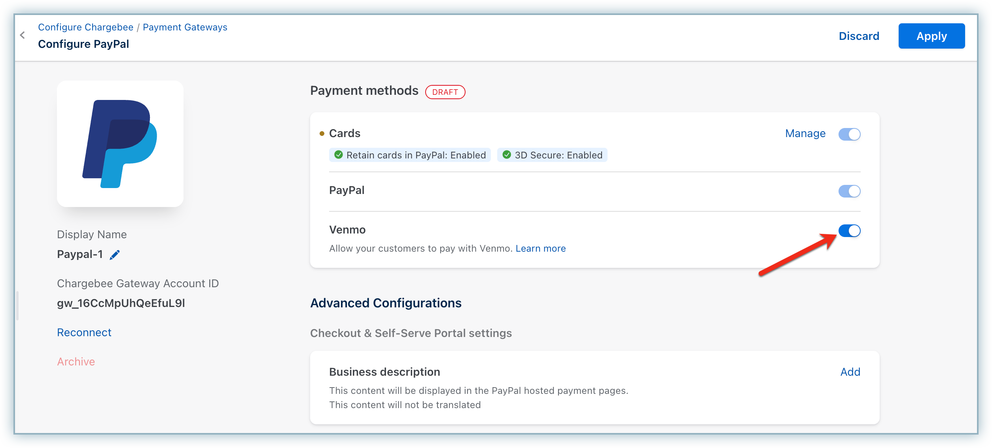Click green check on 3D Secure badge
The height and width of the screenshot is (448, 992).
coord(506,155)
